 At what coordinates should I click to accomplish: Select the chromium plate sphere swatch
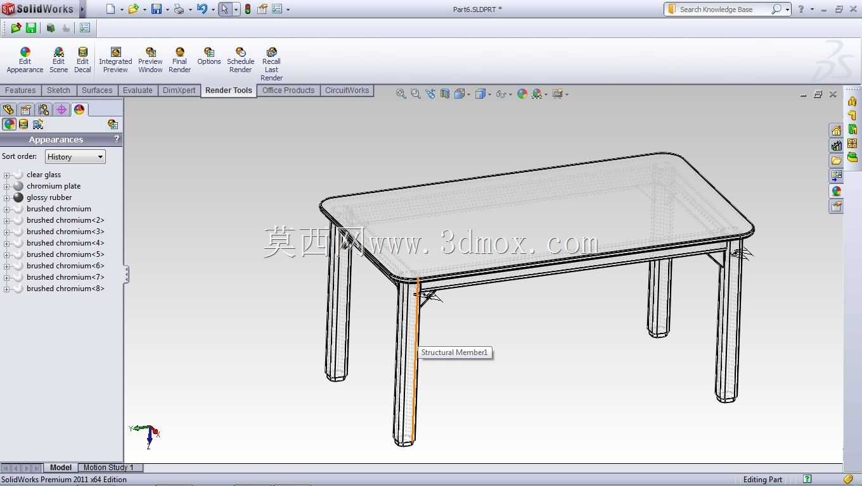pos(18,186)
